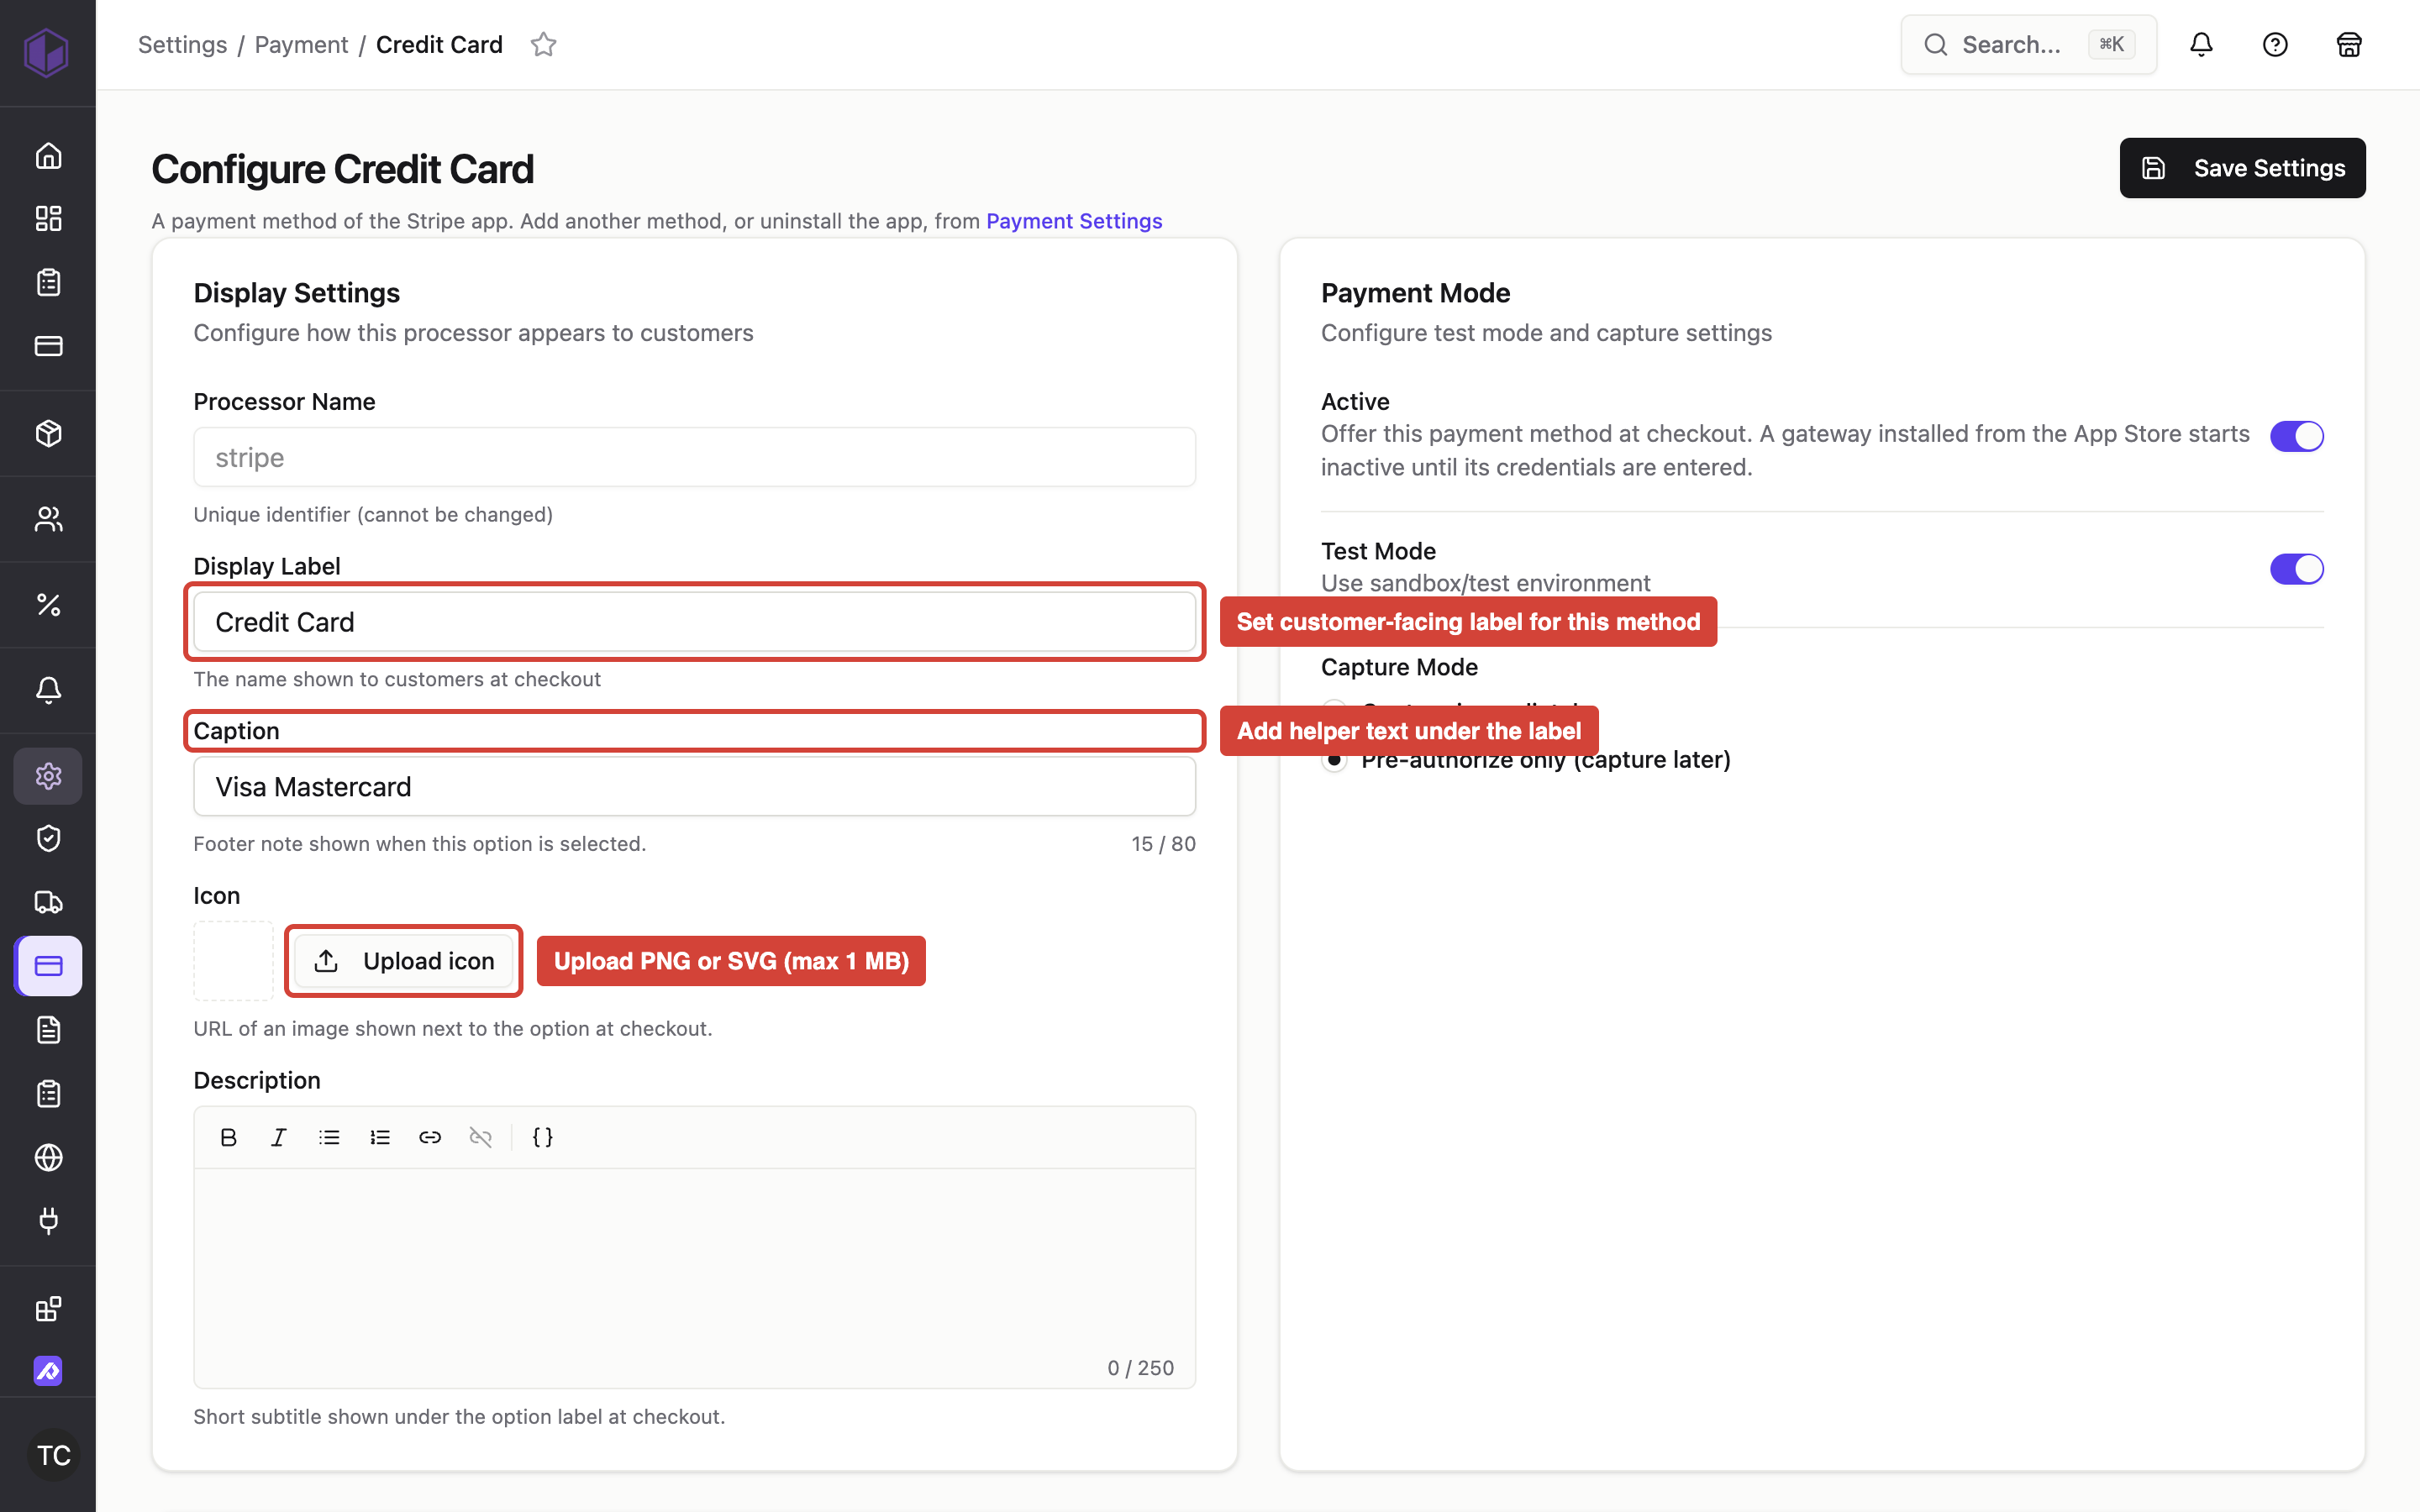
Task: Toggle the Active payment method switch
Action: tap(2296, 436)
